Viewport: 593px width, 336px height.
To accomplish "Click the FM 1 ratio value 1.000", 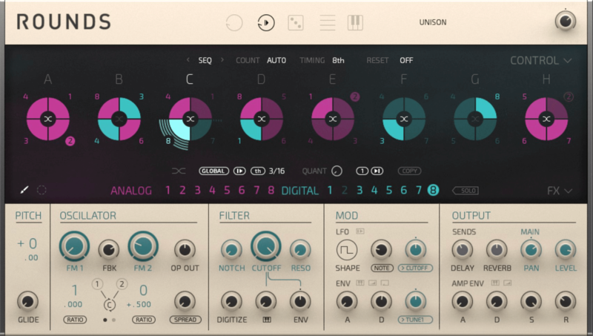I will click(73, 296).
